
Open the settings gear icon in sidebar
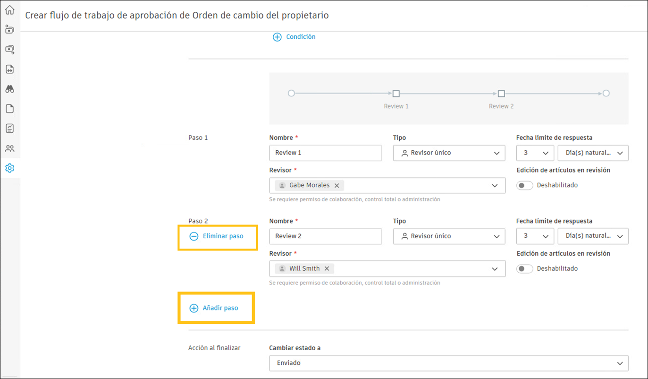[x=9, y=168]
